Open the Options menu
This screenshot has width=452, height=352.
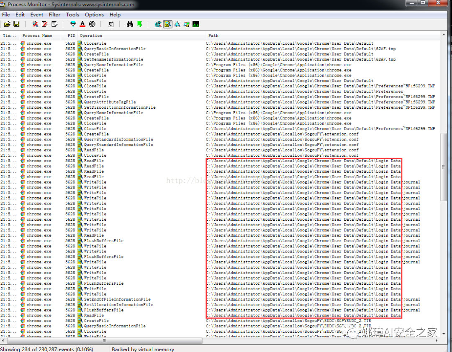(x=94, y=15)
